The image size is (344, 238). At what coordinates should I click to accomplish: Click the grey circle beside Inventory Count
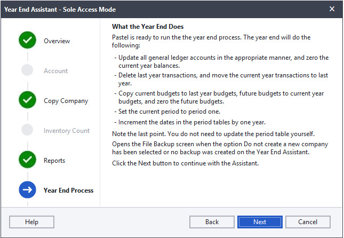pyautogui.click(x=27, y=130)
